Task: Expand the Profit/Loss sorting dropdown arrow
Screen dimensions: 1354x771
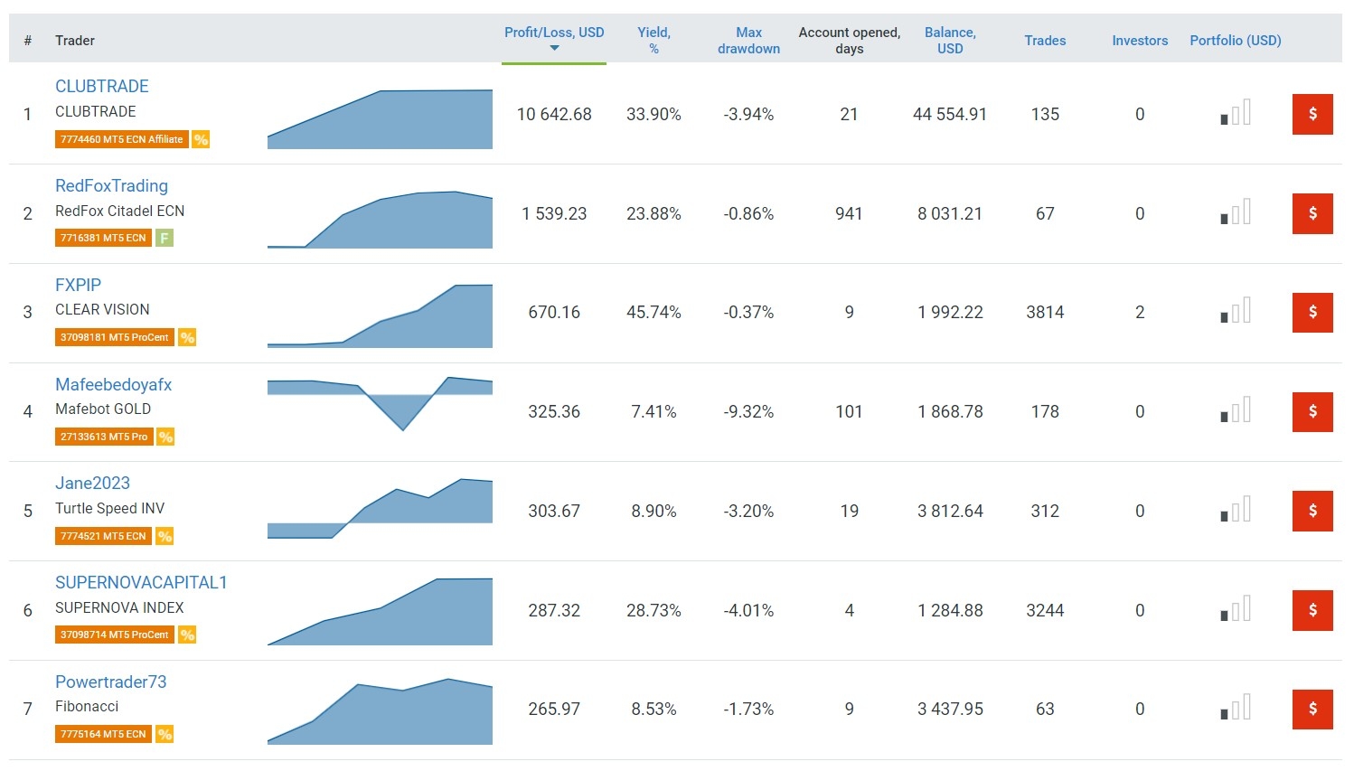Action: (x=554, y=46)
